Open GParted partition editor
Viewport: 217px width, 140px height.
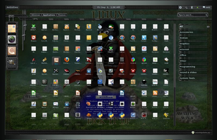(67, 82)
